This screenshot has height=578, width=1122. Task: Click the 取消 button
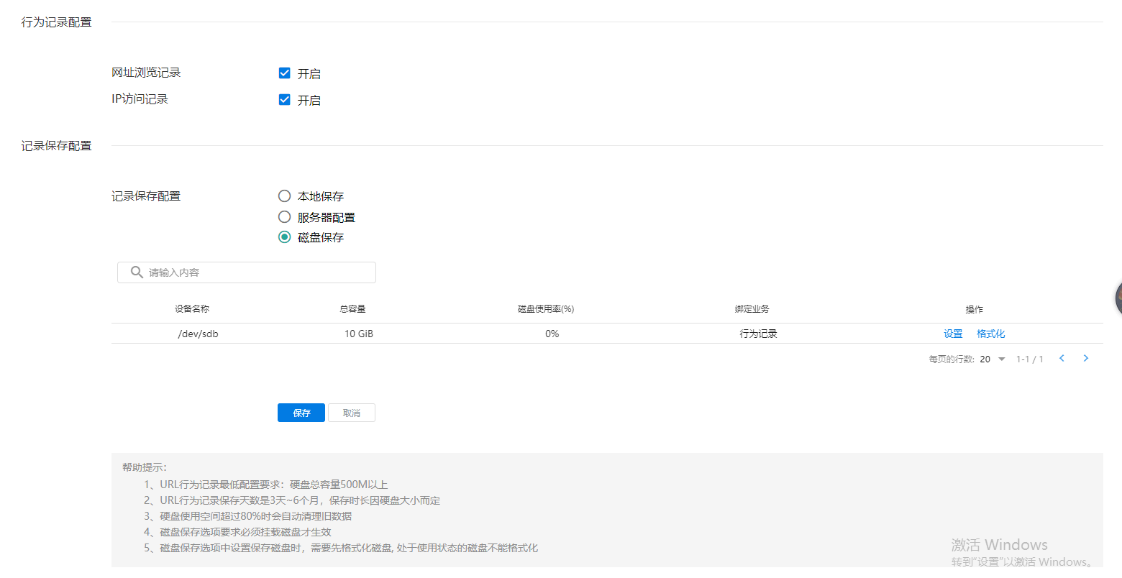tap(352, 413)
